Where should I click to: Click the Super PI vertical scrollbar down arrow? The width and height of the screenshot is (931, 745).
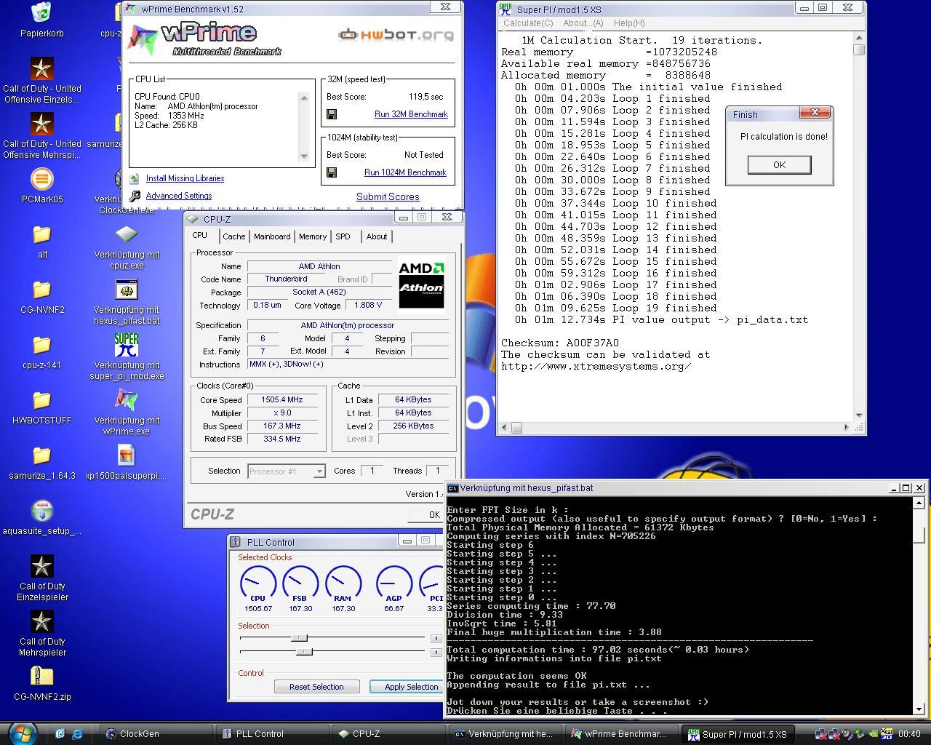859,415
